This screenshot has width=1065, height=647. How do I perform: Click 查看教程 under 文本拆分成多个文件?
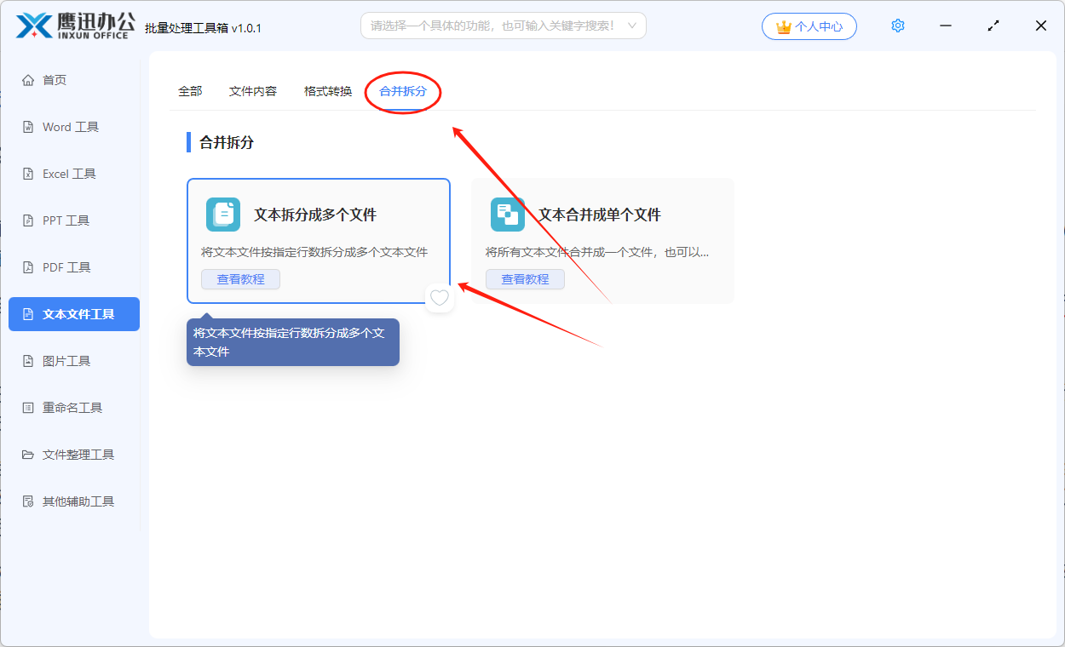tap(240, 279)
